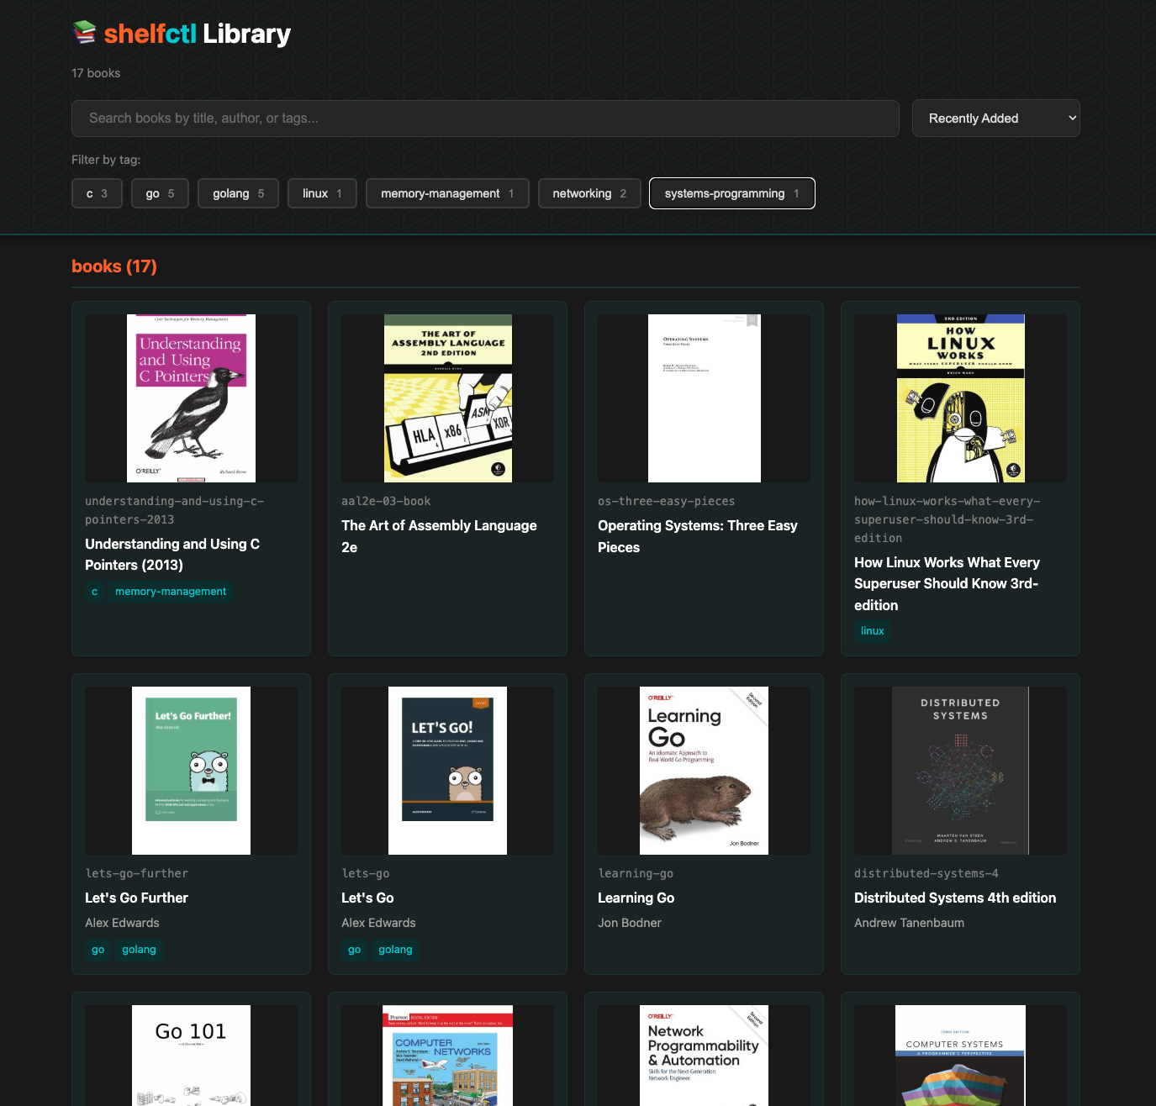Click author Andrew Tanenbaum text

909,923
